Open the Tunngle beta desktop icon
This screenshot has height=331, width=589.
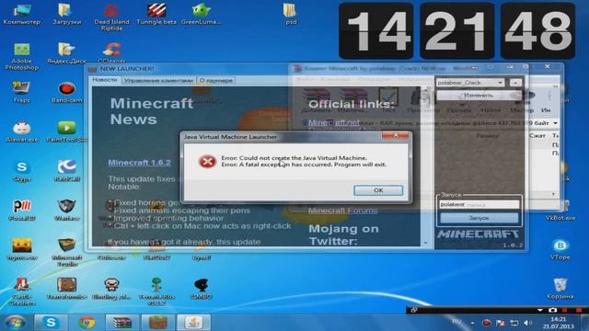tap(156, 15)
